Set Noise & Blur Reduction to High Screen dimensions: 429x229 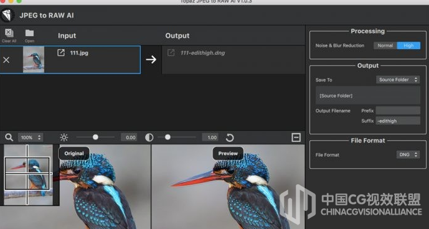(408, 45)
